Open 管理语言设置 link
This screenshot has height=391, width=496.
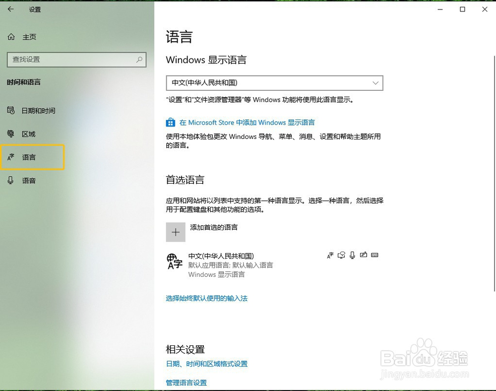tap(186, 383)
